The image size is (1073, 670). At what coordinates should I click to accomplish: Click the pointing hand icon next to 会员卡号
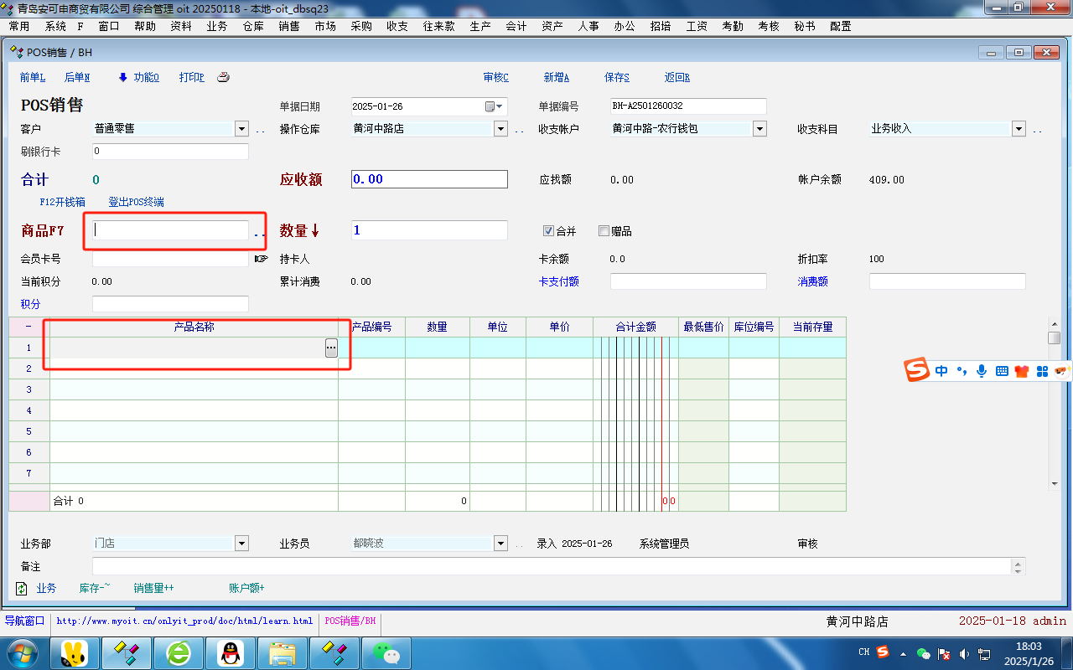tap(261, 260)
